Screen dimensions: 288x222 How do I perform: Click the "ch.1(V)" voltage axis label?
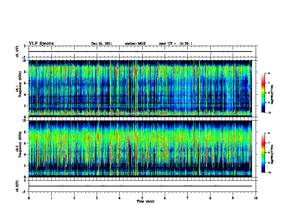pyautogui.click(x=17, y=52)
